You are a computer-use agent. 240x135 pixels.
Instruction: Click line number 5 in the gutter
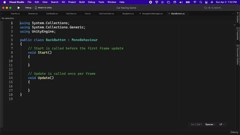pyautogui.click(x=12, y=40)
